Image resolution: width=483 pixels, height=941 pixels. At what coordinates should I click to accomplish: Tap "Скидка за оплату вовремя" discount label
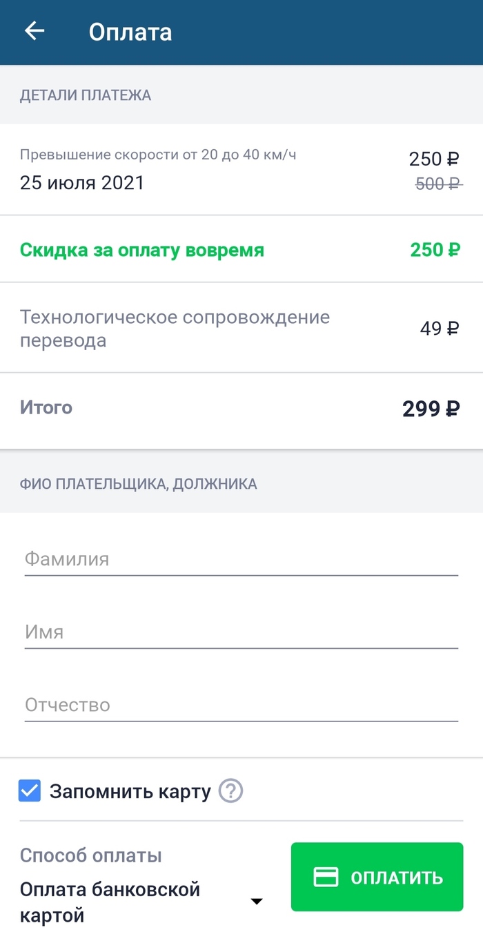142,250
